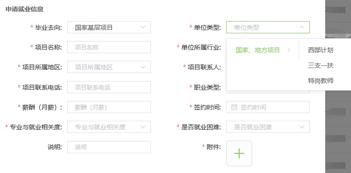Click the down chevron in 是否就业困难 field
The height and width of the screenshot is (173, 351).
pyautogui.click(x=302, y=127)
